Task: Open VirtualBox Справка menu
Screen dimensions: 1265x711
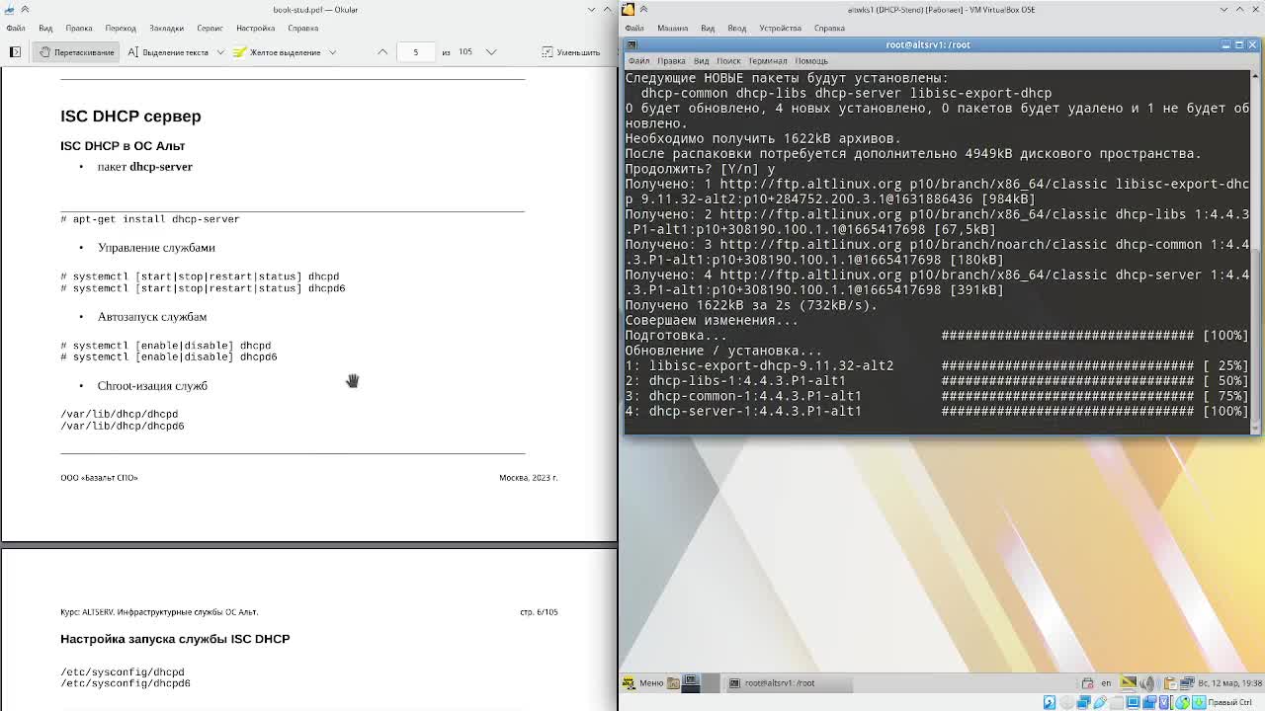Action: [x=829, y=28]
